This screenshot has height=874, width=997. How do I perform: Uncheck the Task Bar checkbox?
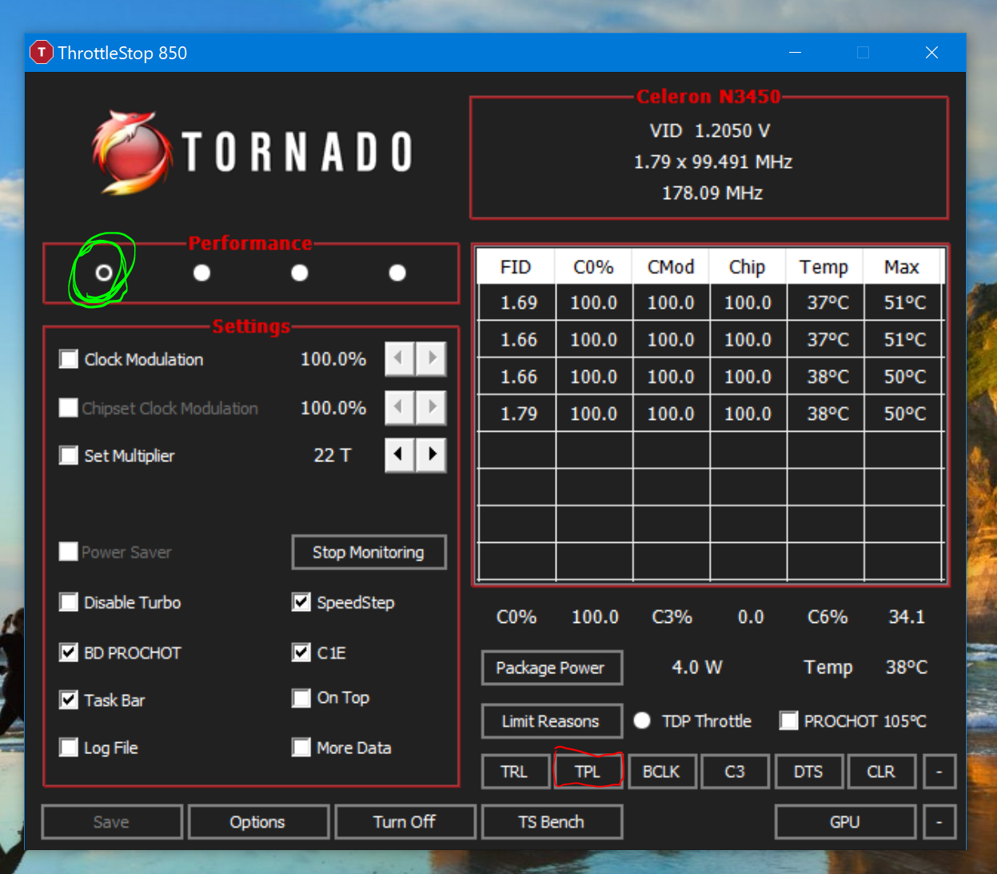tap(69, 700)
